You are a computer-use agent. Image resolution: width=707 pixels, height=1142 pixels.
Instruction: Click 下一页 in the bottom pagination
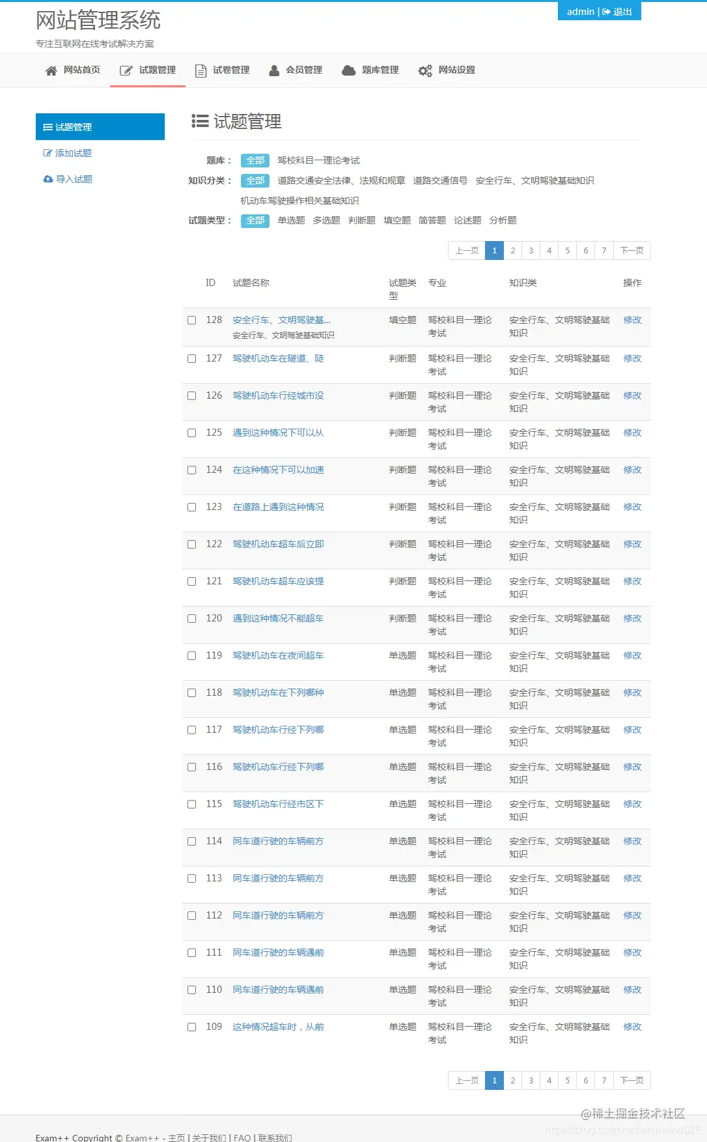pyautogui.click(x=631, y=1080)
